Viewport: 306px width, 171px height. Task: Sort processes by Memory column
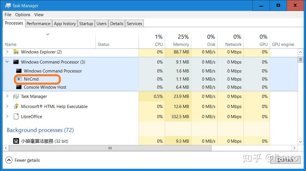coord(178,40)
